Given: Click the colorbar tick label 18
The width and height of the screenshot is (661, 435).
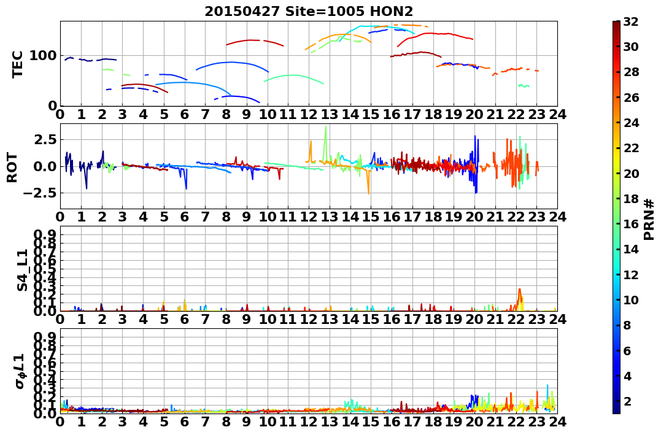Looking at the screenshot, I should (631, 199).
